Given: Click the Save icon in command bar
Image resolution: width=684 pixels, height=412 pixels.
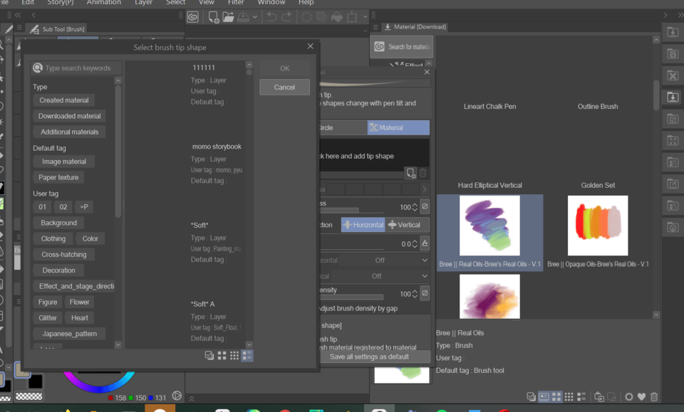Looking at the screenshot, I should [243, 17].
